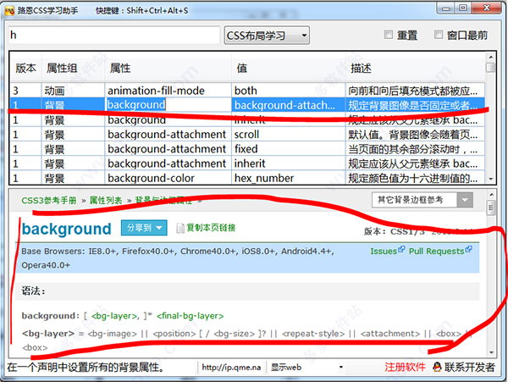Click <bg-image> syntax link
This screenshot has width=508, height=382.
click(x=112, y=334)
